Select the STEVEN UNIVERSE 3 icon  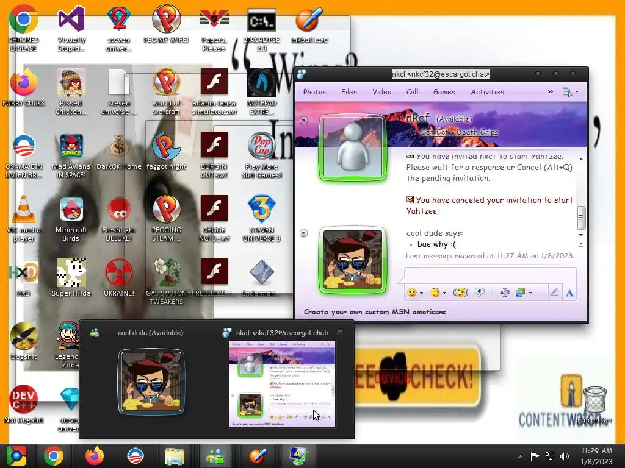(x=261, y=218)
